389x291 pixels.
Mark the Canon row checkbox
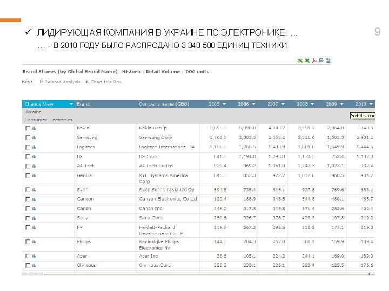tap(28, 209)
